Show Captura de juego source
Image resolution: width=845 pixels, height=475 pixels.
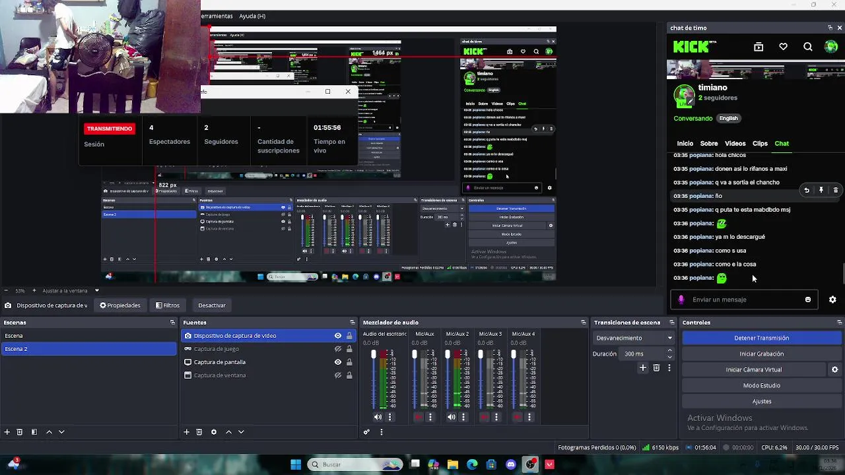[338, 349]
